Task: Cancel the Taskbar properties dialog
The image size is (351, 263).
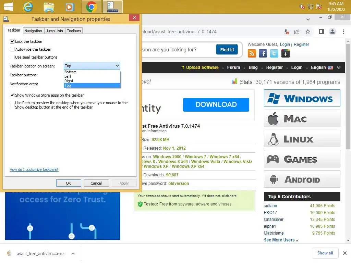Action: pos(96,183)
